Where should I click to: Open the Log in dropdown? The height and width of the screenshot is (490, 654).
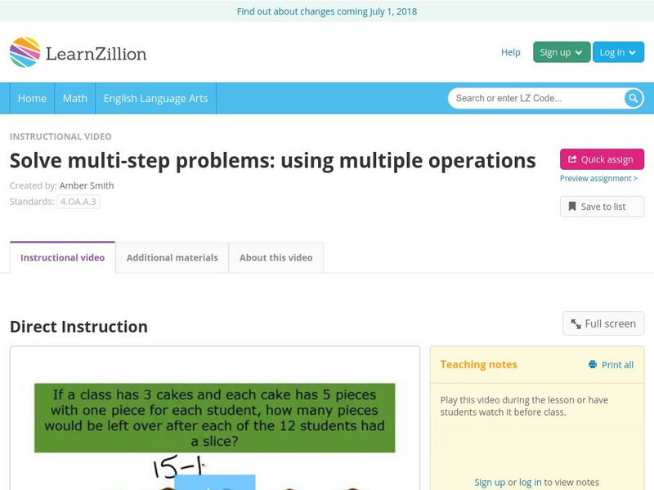[x=617, y=51]
